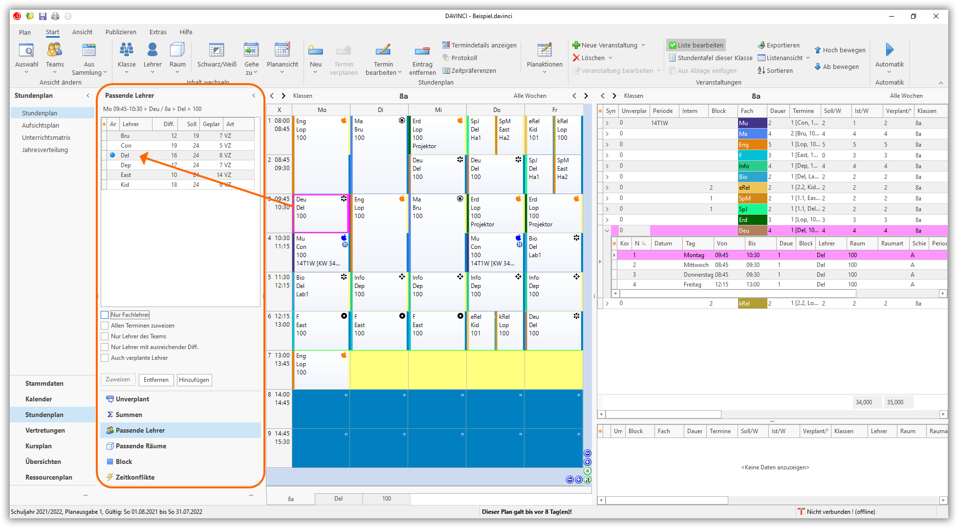Image resolution: width=958 pixels, height=528 pixels.
Task: Collapse the expanded Deu row
Action: pyautogui.click(x=607, y=231)
